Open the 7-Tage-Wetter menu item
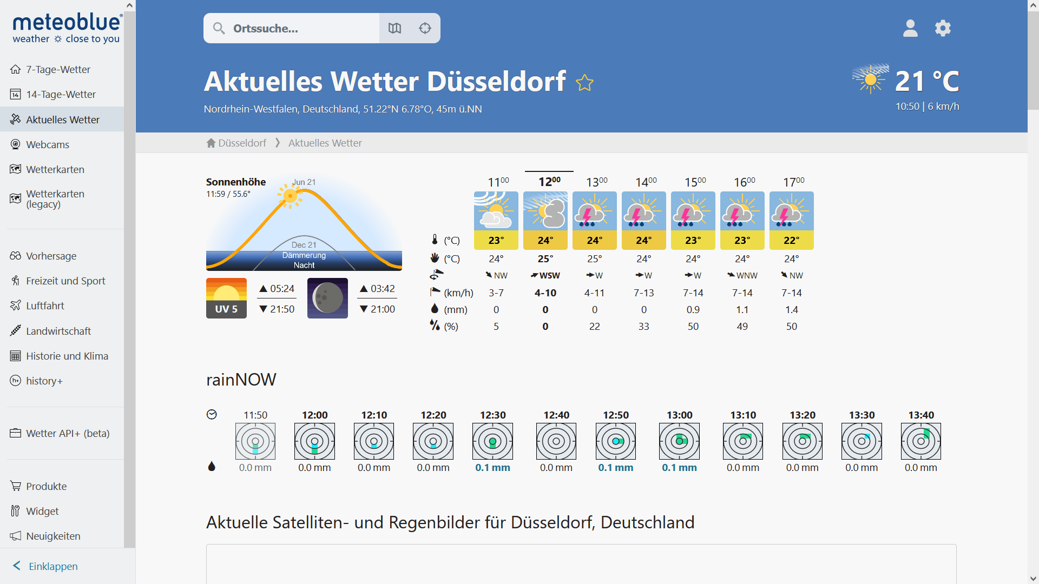 [x=58, y=69]
